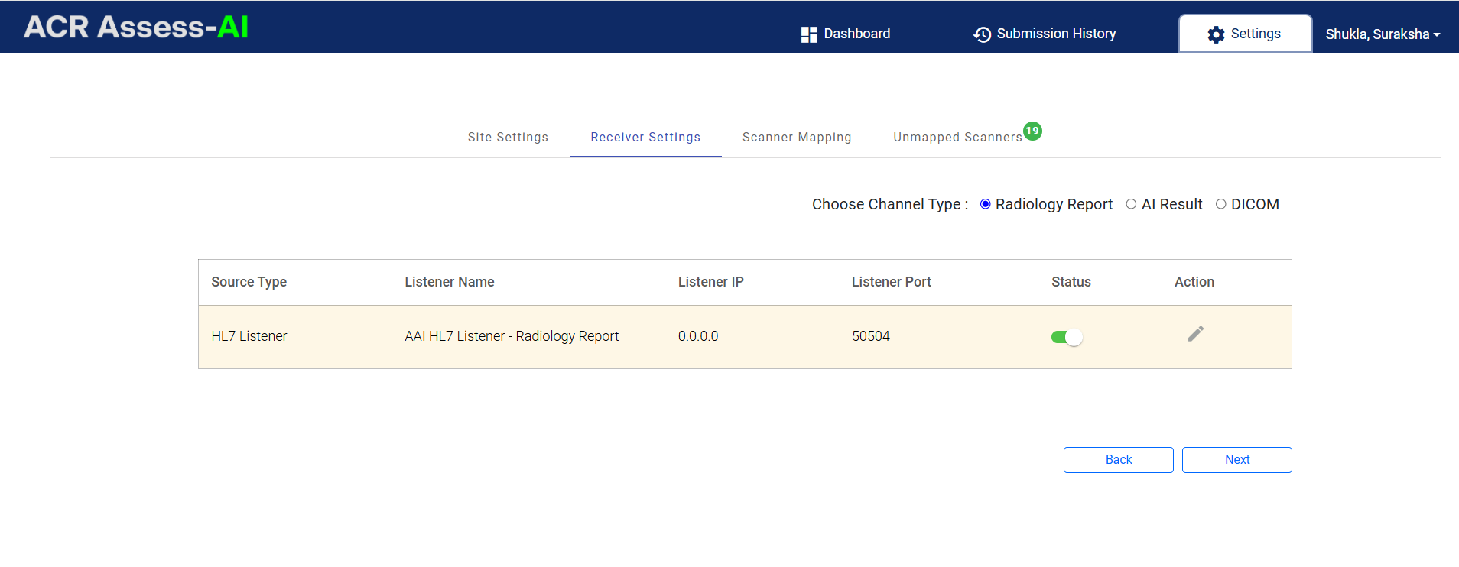1459x567 pixels.
Task: Go to the Unmapped Scanners tab
Action: pos(957,137)
